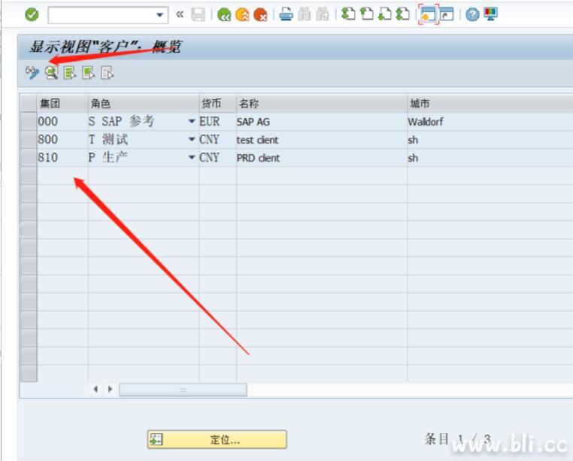This screenshot has height=461, width=573.
Task: Click the table horizontal scrollbar thumb
Action: (x=183, y=390)
